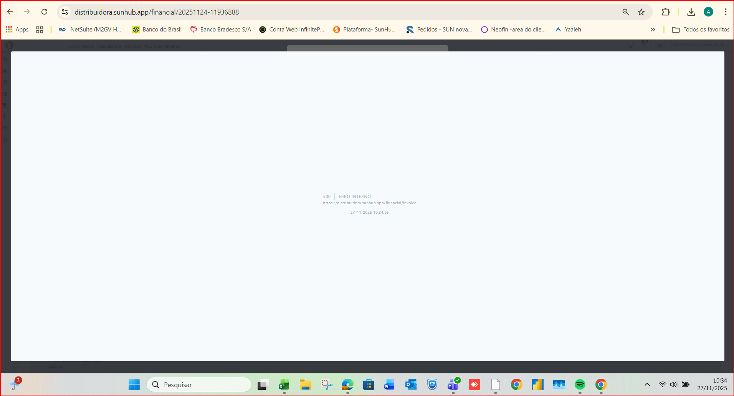Launch Excel from the taskbar
The height and width of the screenshot is (396, 734).
[284, 384]
